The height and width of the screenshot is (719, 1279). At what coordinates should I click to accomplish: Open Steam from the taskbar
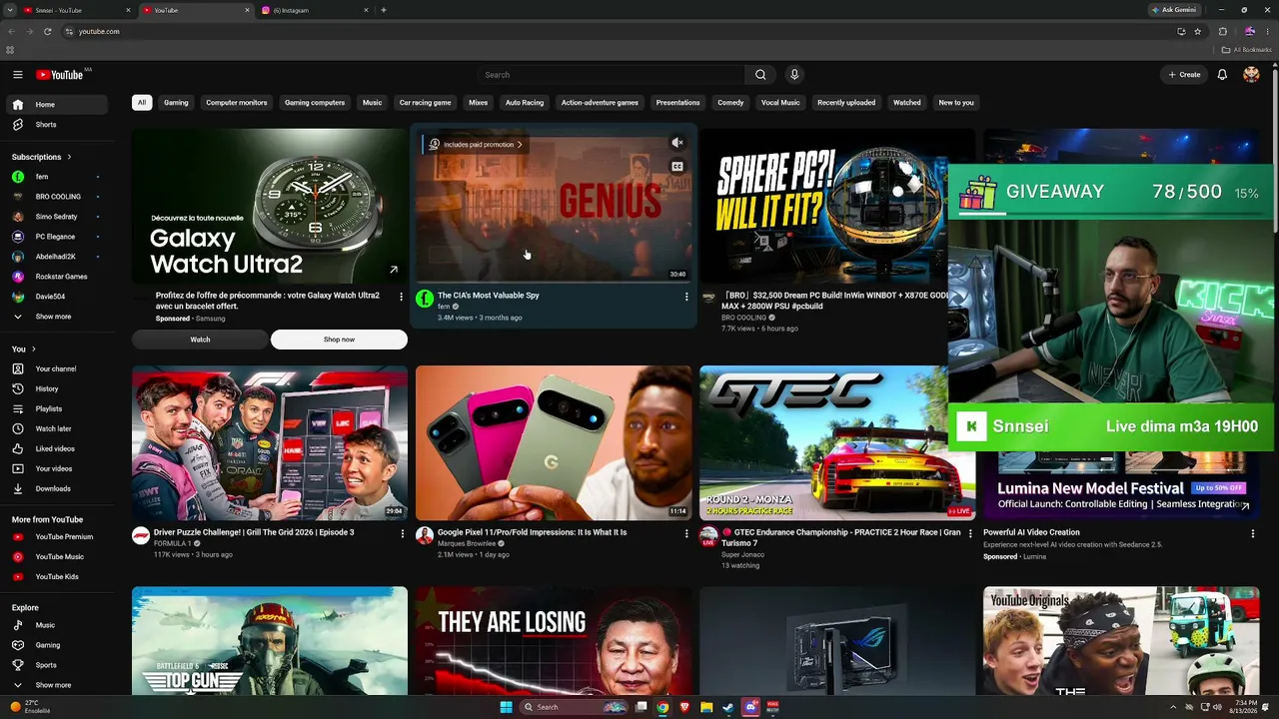tap(727, 707)
